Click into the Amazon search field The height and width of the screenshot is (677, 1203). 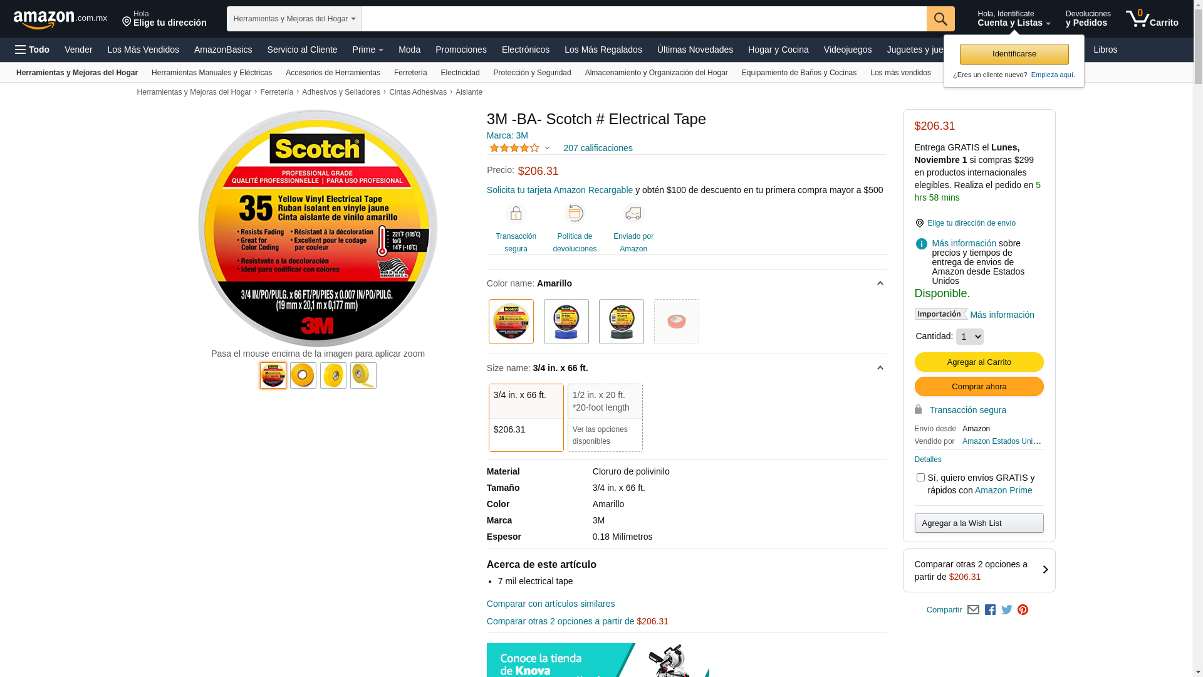click(x=644, y=19)
